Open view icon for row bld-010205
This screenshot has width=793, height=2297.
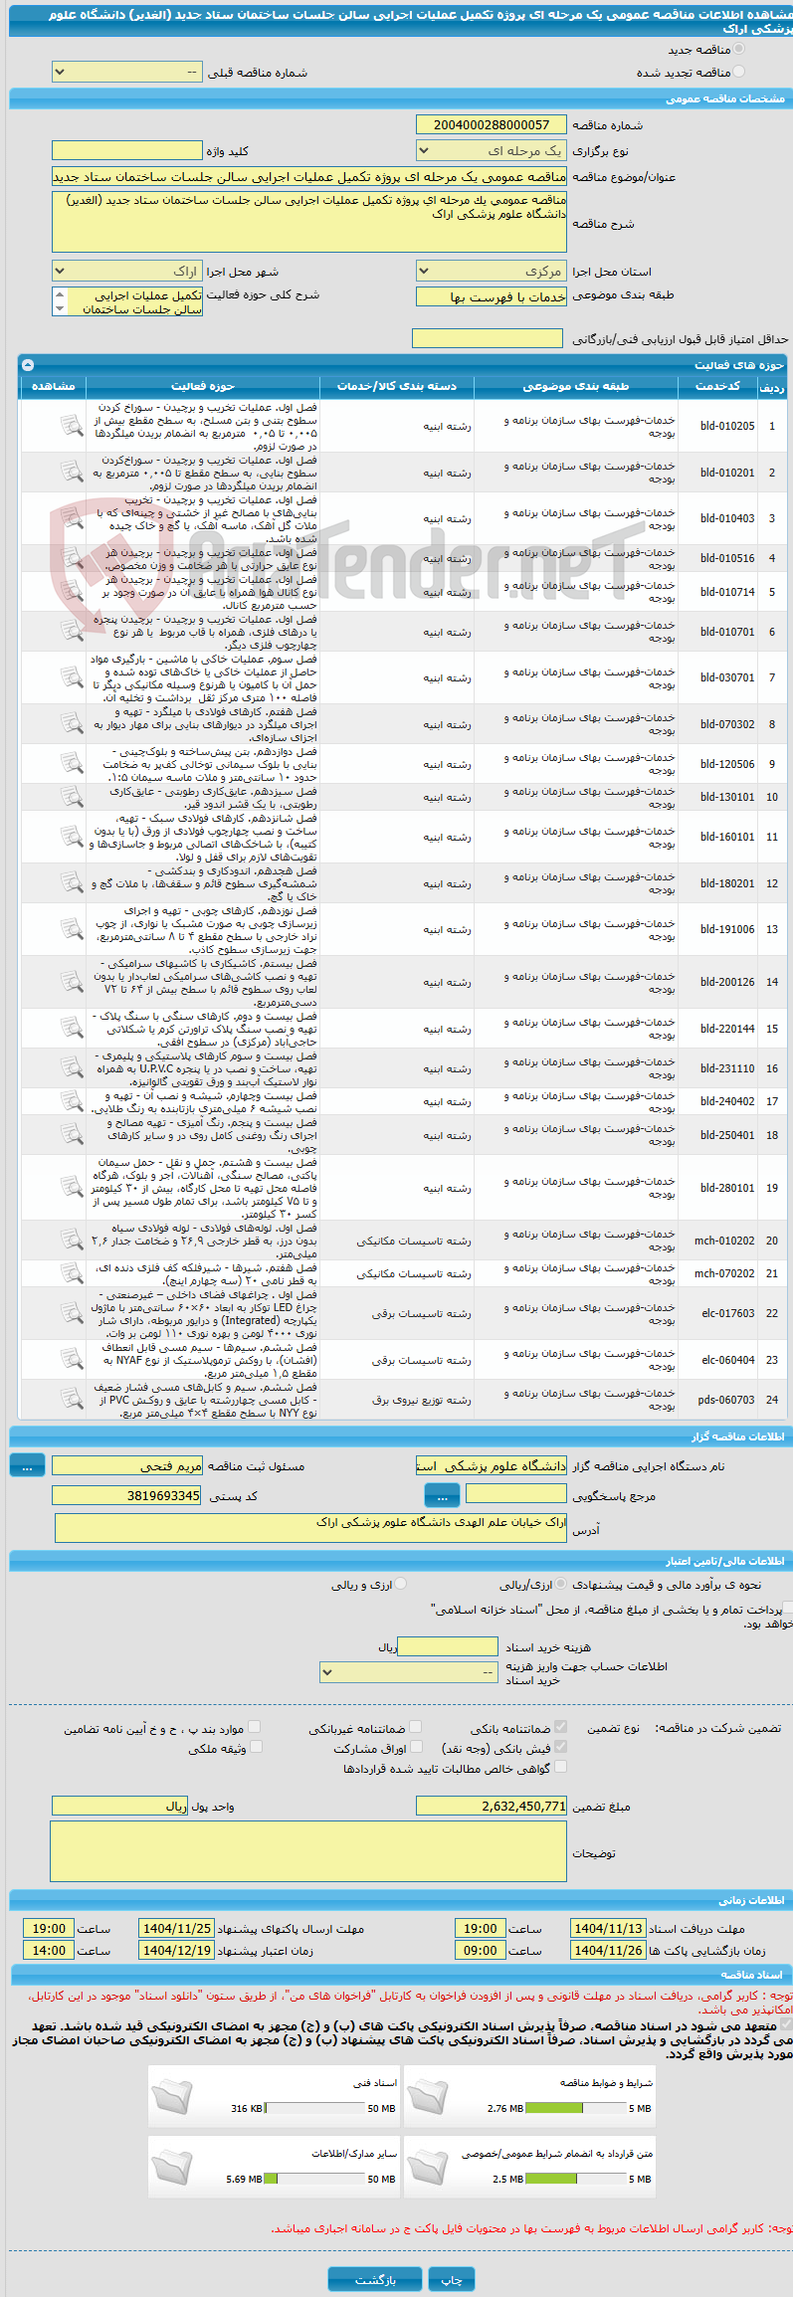72,426
